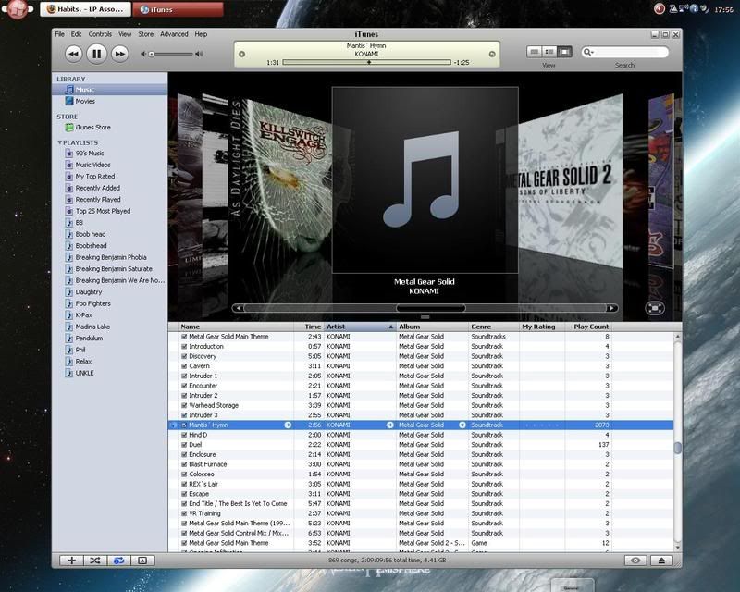Open Pendulum playlist
The height and width of the screenshot is (592, 740).
coord(109,339)
